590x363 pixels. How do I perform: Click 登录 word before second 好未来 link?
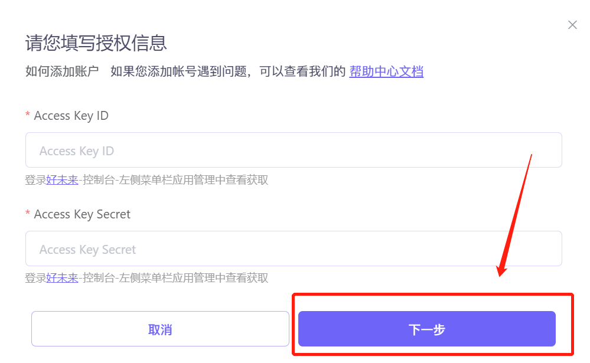pyautogui.click(x=35, y=277)
